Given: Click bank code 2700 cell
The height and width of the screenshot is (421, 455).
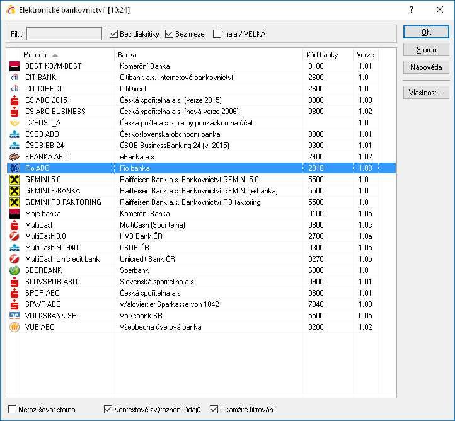Looking at the screenshot, I should 316,236.
